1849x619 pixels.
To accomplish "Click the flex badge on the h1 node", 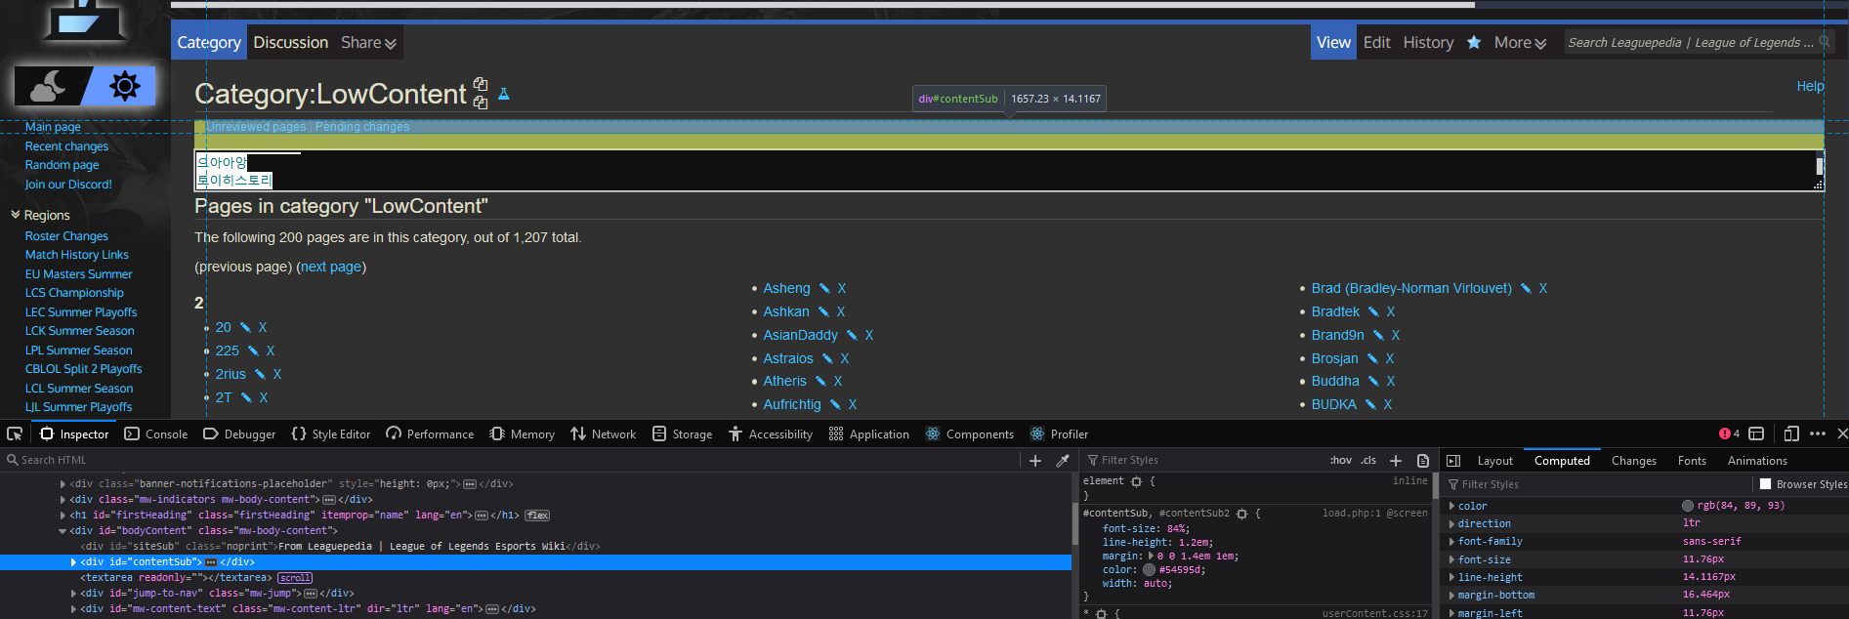I will tap(537, 516).
